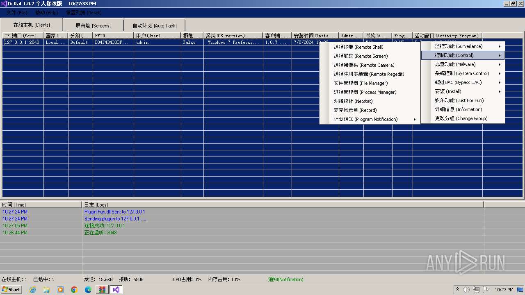Screen dimensions: 525x295
Task: Open the 文件 (File) menu
Action: pyautogui.click(x=17, y=13)
